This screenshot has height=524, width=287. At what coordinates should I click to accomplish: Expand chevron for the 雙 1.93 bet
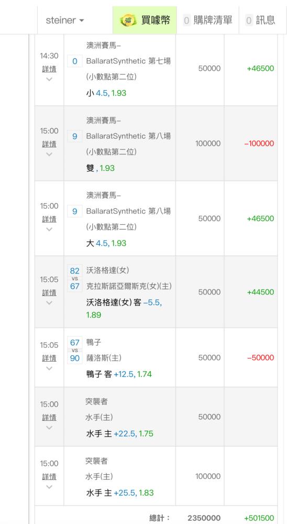pos(49,155)
